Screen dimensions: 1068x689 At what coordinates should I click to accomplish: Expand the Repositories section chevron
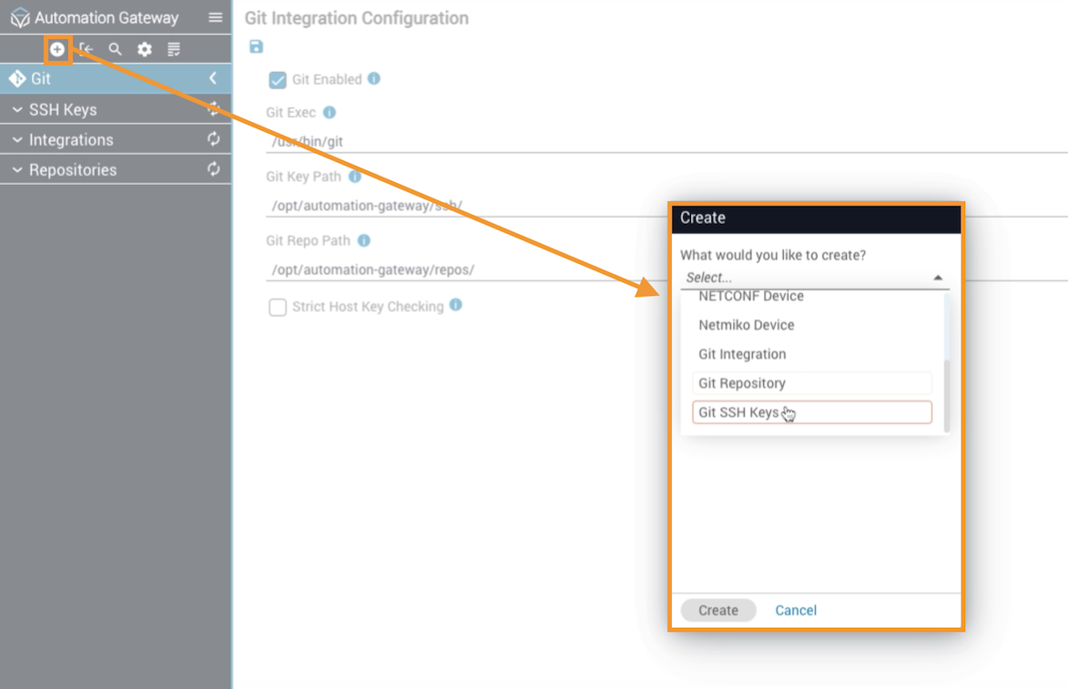pos(17,170)
